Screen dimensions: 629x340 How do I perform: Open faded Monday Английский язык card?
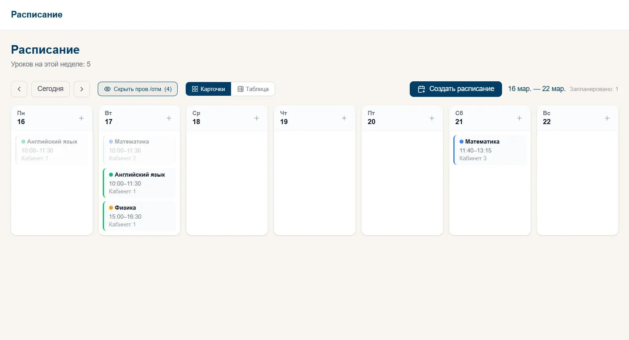52,150
